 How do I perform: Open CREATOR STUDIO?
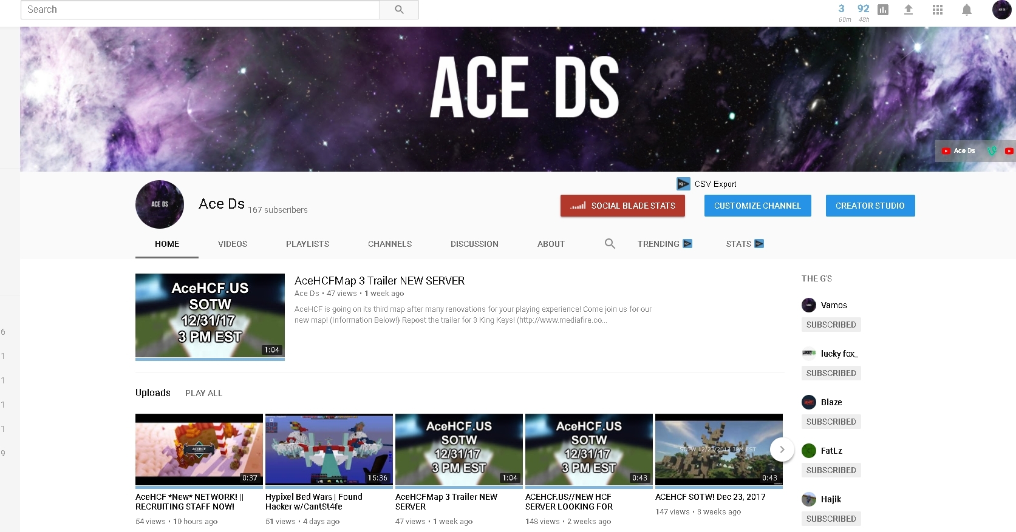(x=870, y=206)
